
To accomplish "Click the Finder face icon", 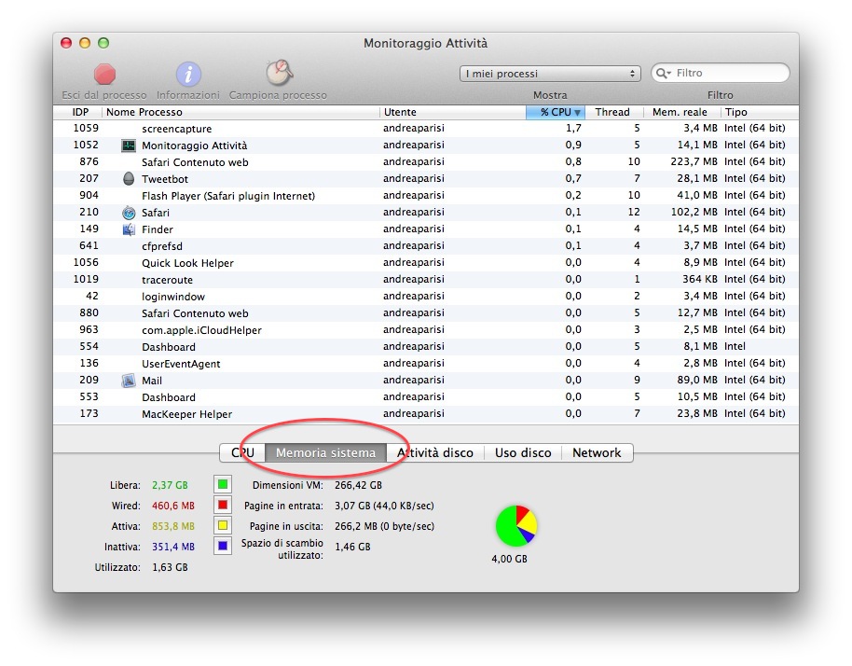I will tap(129, 229).
